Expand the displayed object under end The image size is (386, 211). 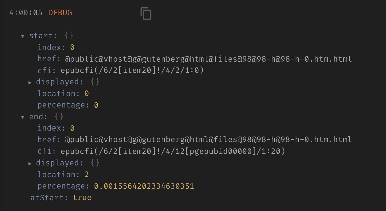(x=30, y=163)
